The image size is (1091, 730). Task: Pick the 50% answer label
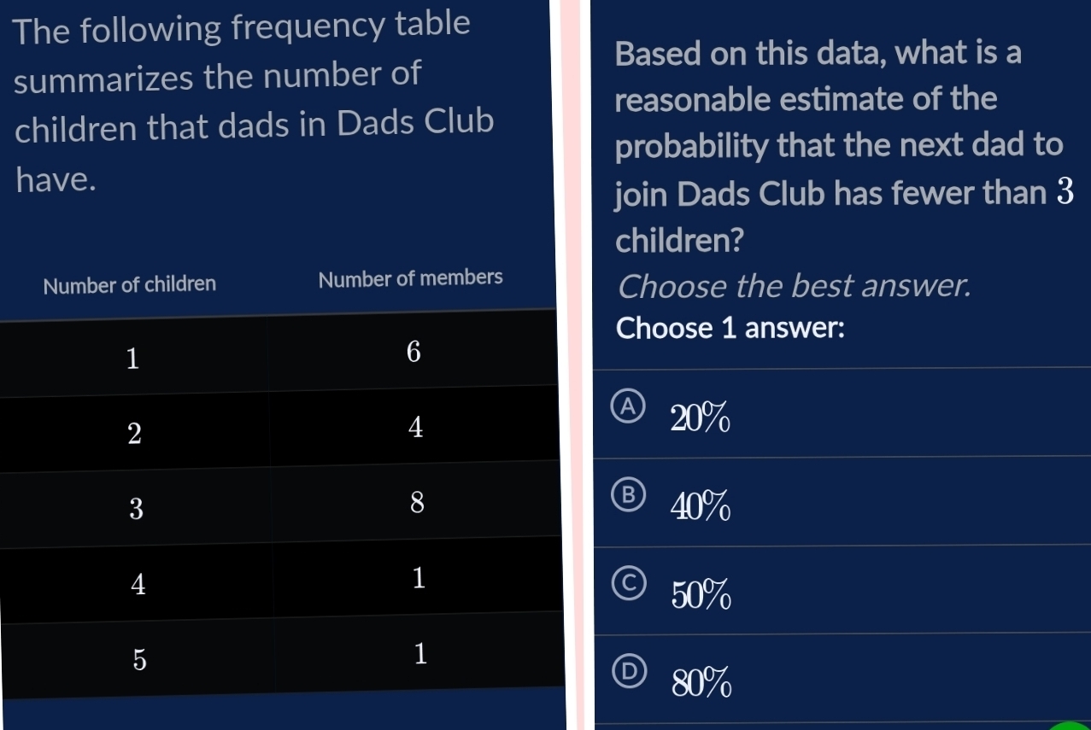701,597
